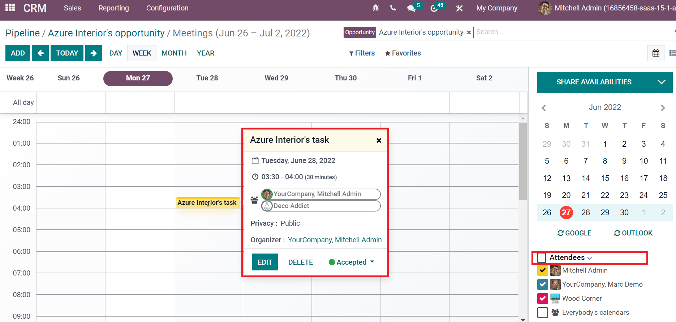Switch to list view icon
Screen dimensions: 676x322
click(x=672, y=53)
